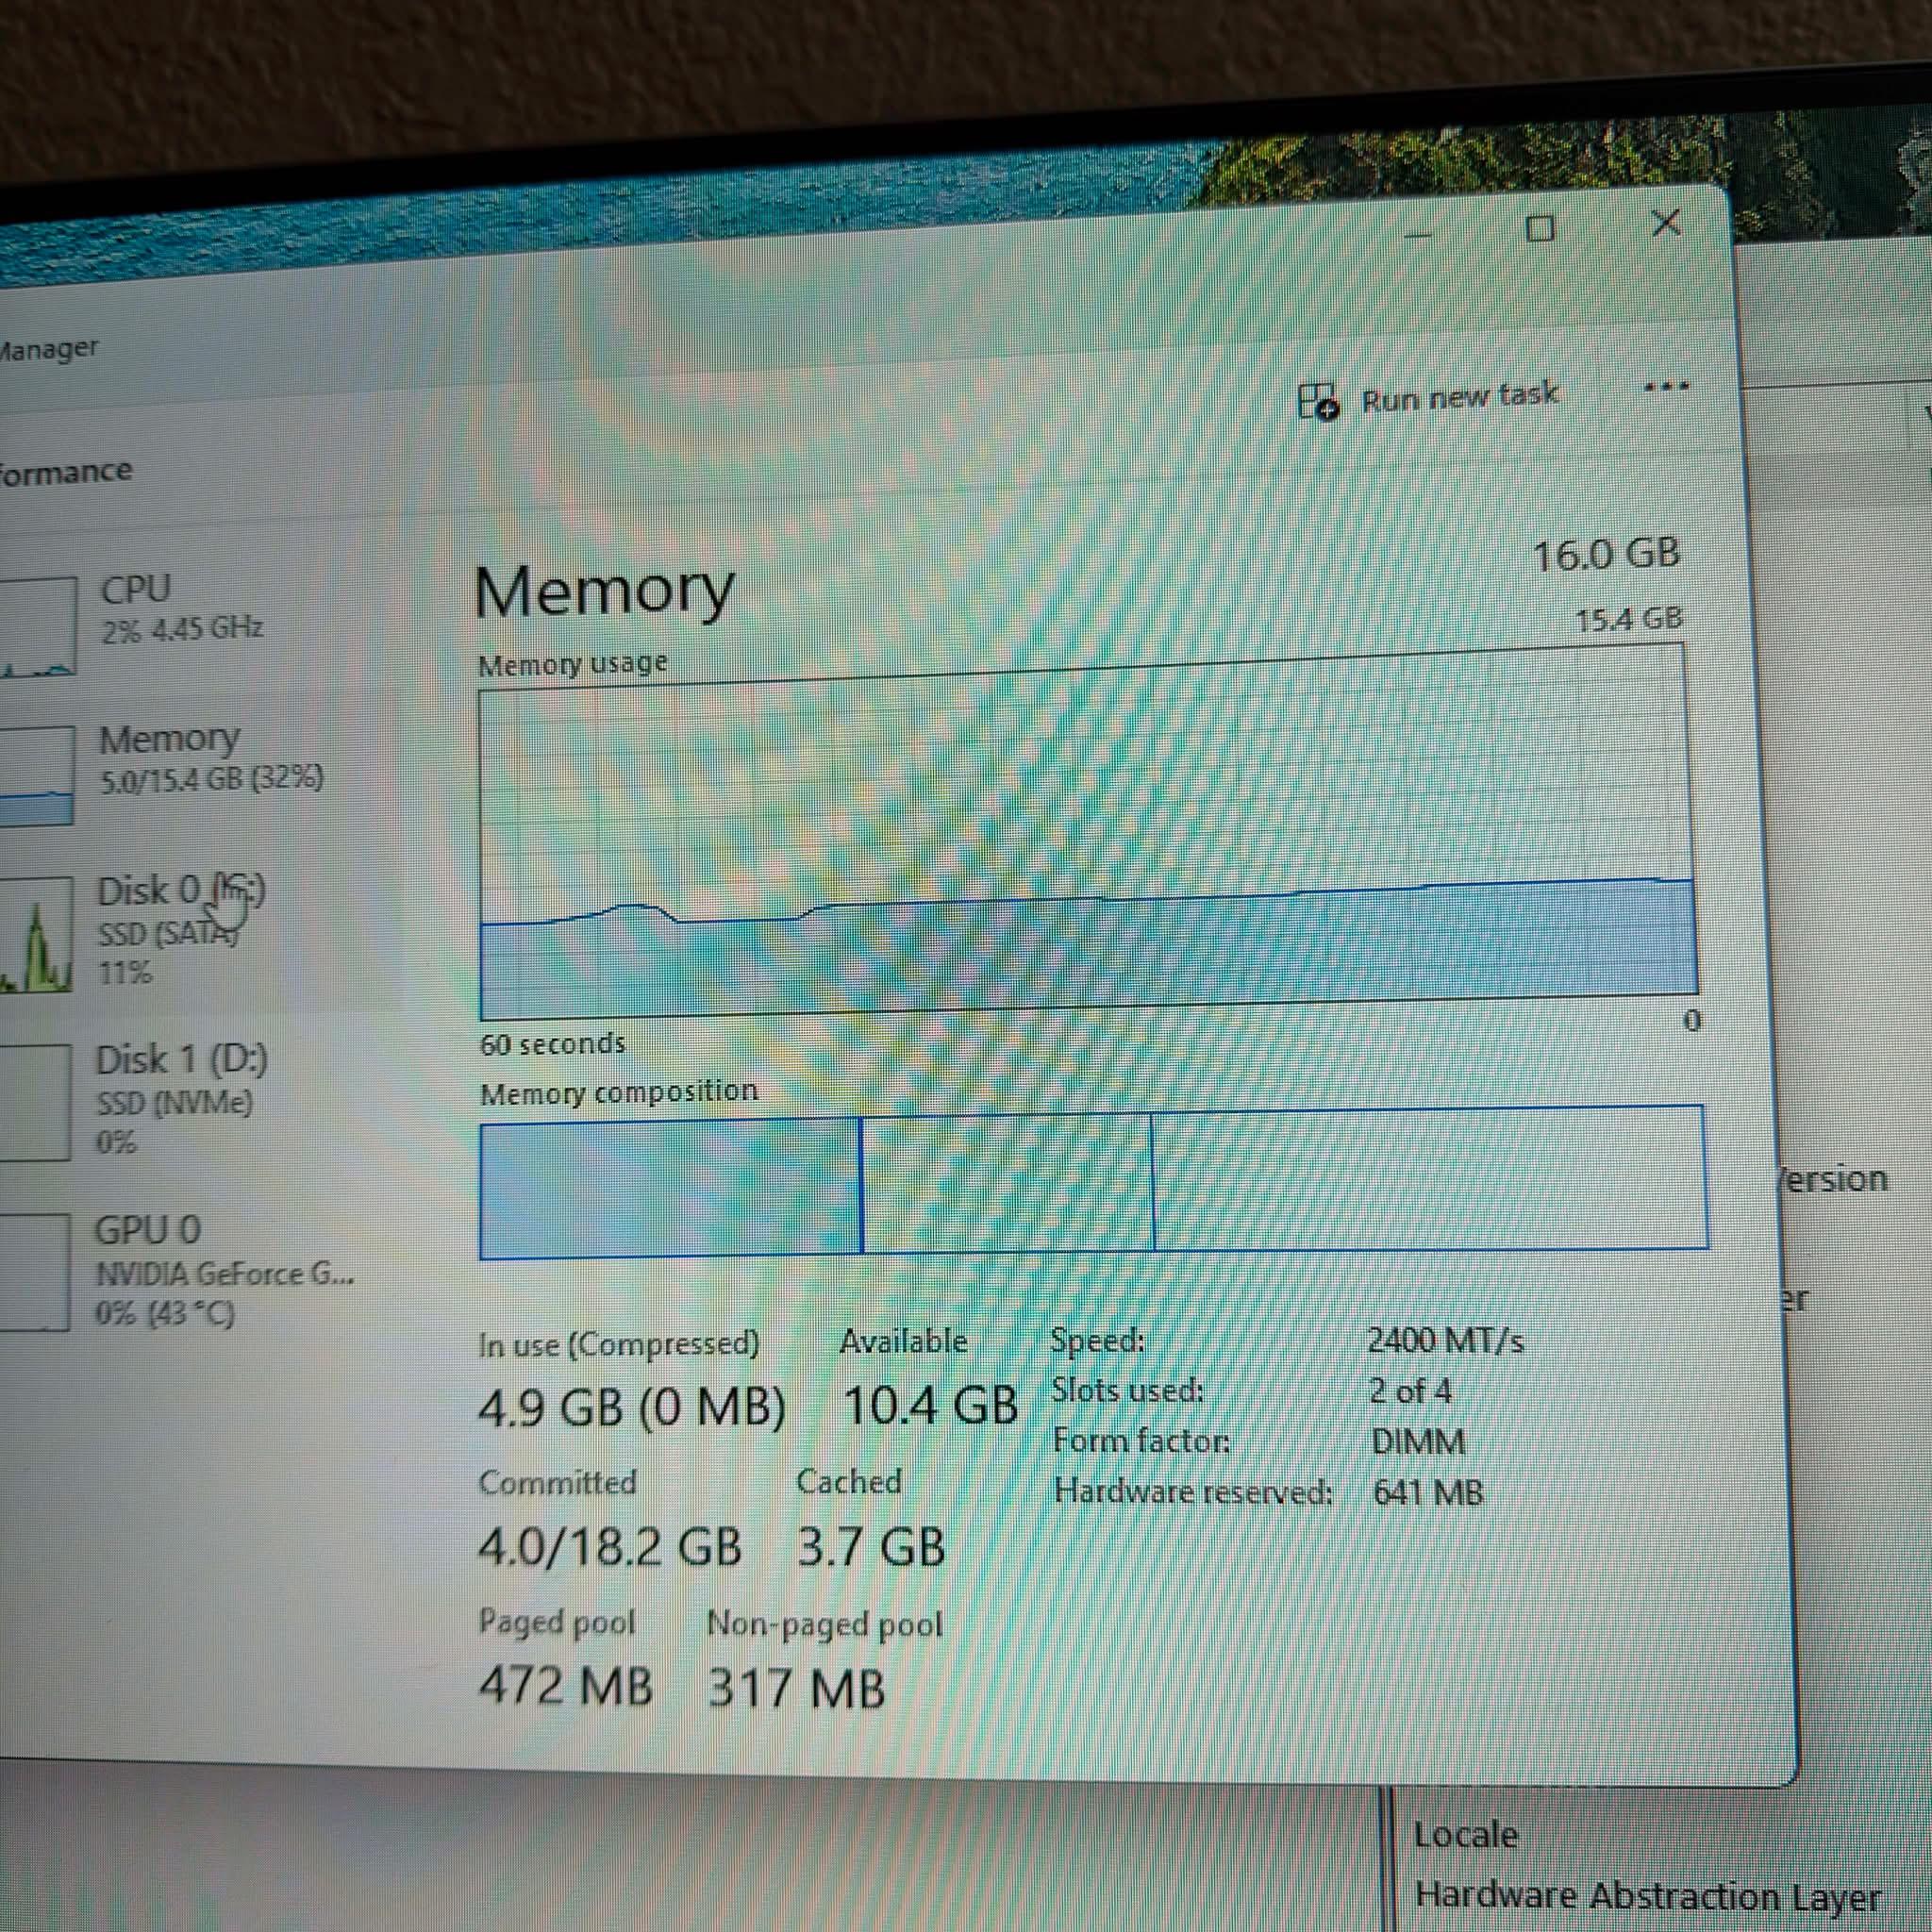This screenshot has height=1932, width=1932.
Task: Click the 15.4 GB graph maximum label
Action: tap(1629, 620)
